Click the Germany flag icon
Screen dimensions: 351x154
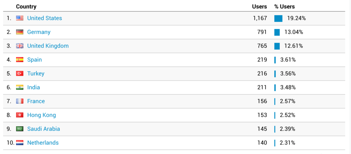coord(20,32)
